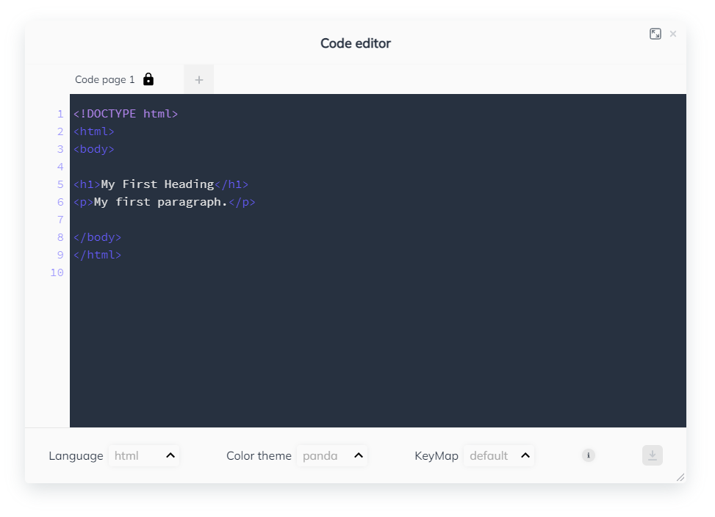
Task: Click the lock icon on Code page 1
Action: (x=148, y=79)
